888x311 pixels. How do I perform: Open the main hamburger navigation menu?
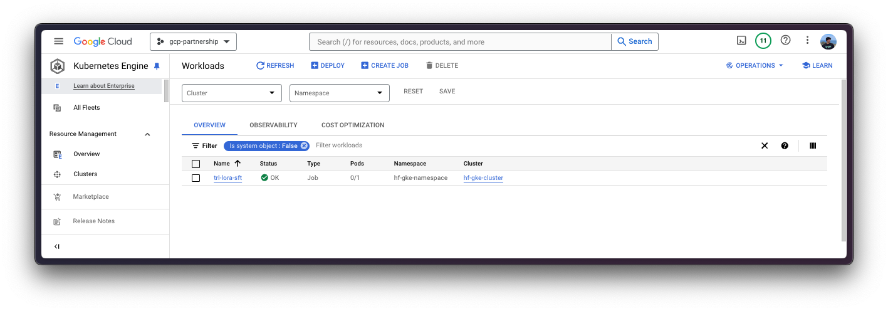58,41
